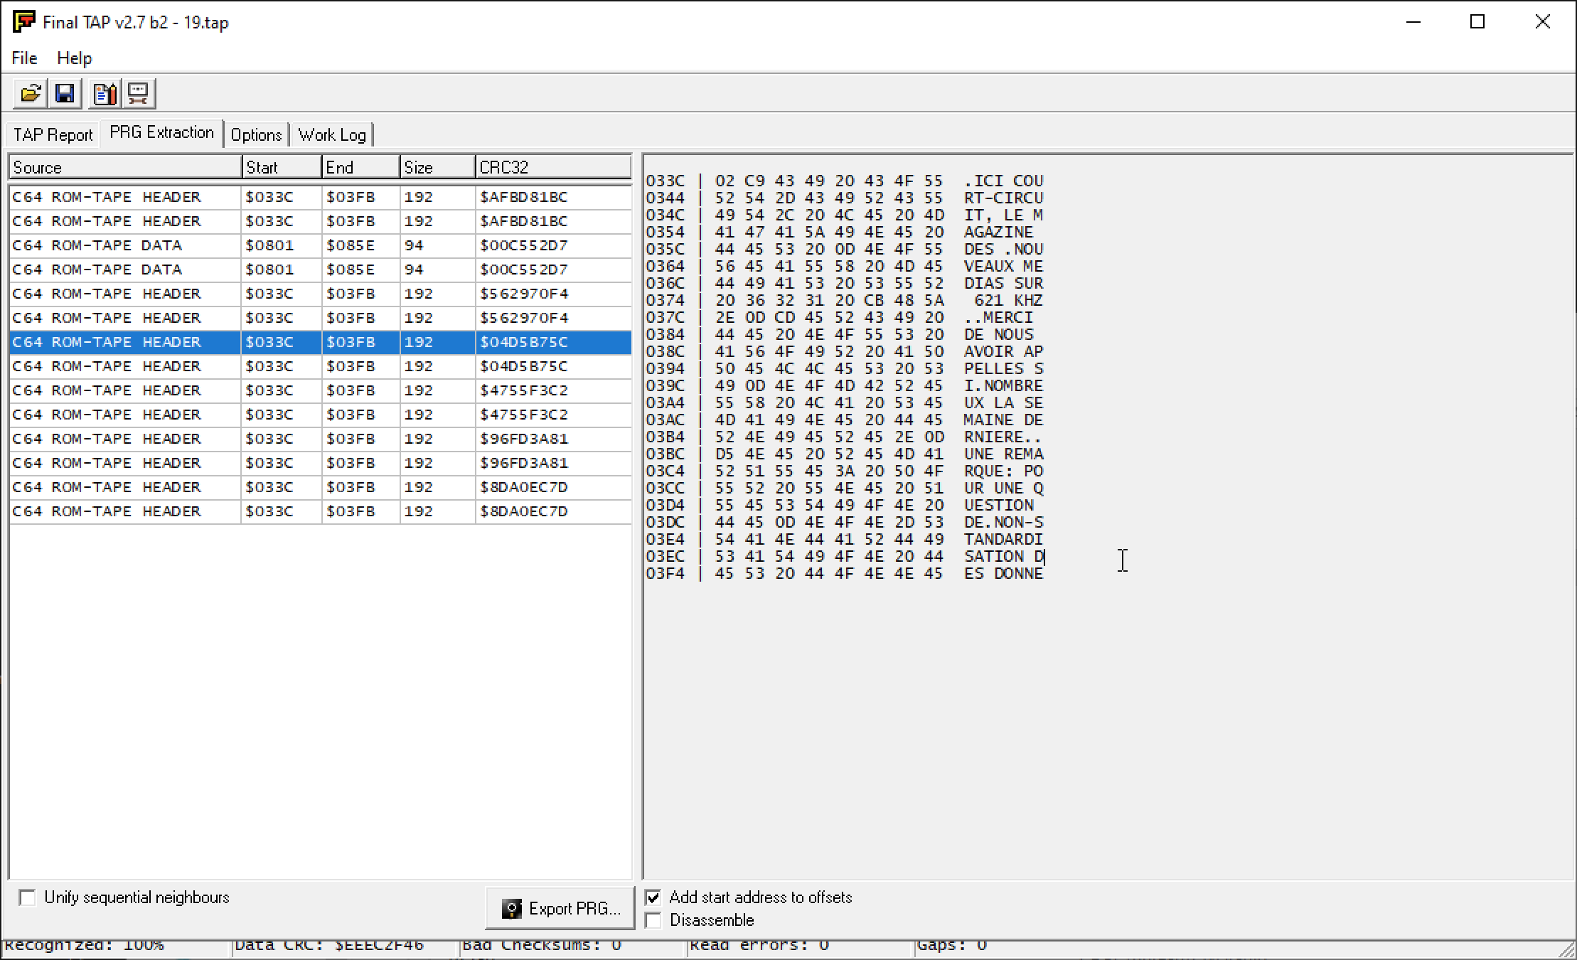1577x960 pixels.
Task: Click the open file folder toolbar icon
Action: click(31, 93)
